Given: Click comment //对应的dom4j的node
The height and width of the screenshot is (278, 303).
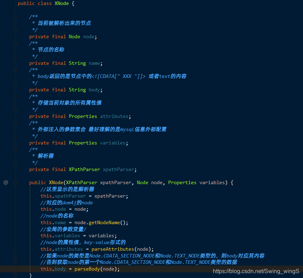Looking at the screenshot, I should click(67, 203).
